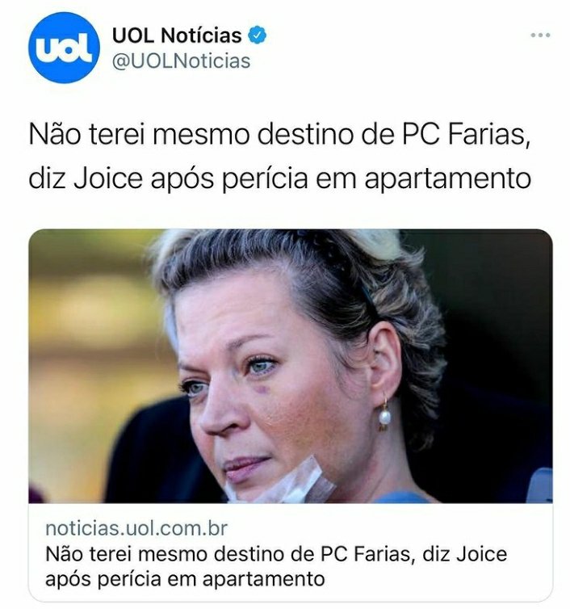The height and width of the screenshot is (609, 570).
Task: Click the pearl earring in the preview photo
Action: click(384, 416)
